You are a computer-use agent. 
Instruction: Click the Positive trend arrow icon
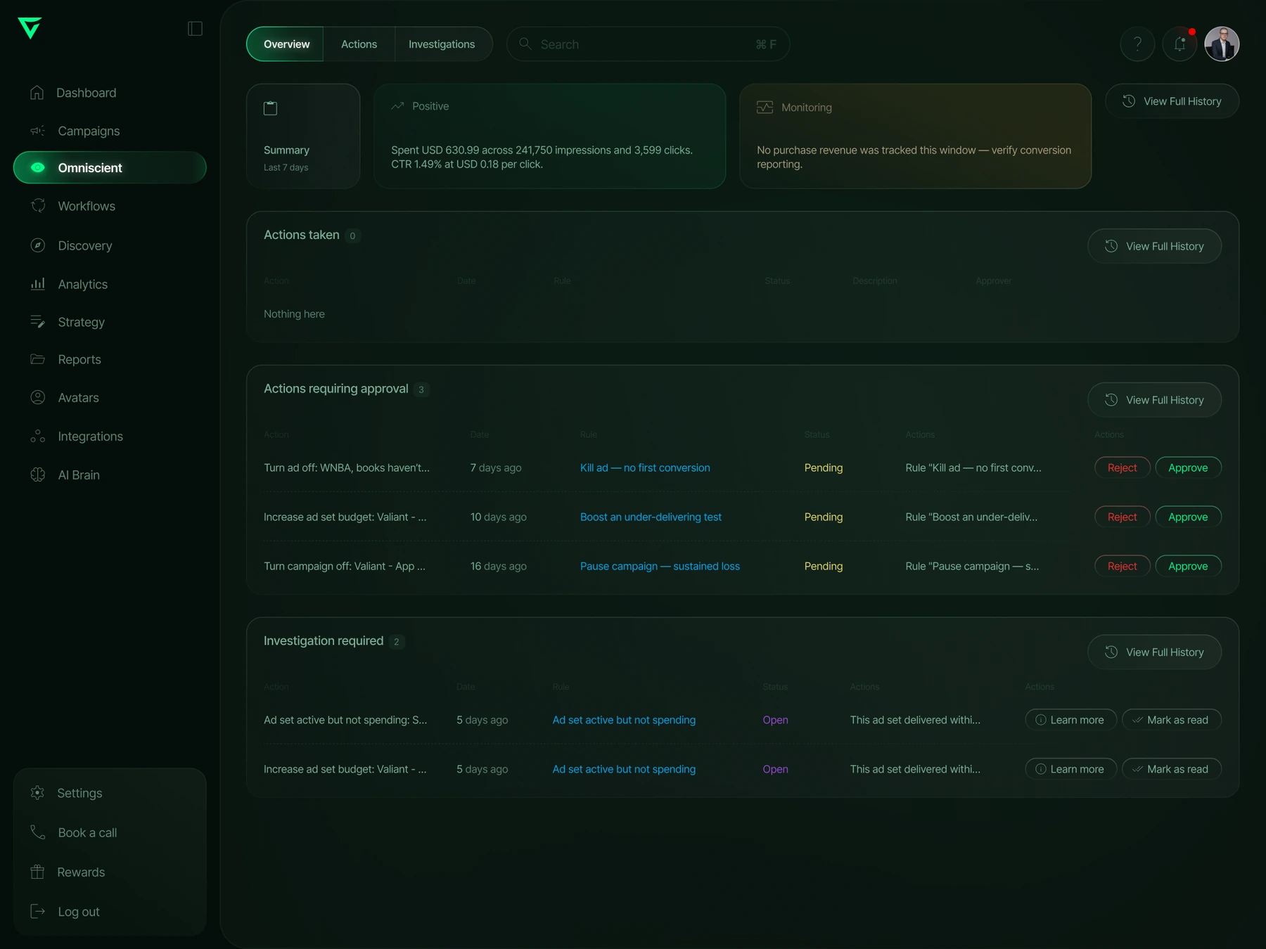pos(397,106)
